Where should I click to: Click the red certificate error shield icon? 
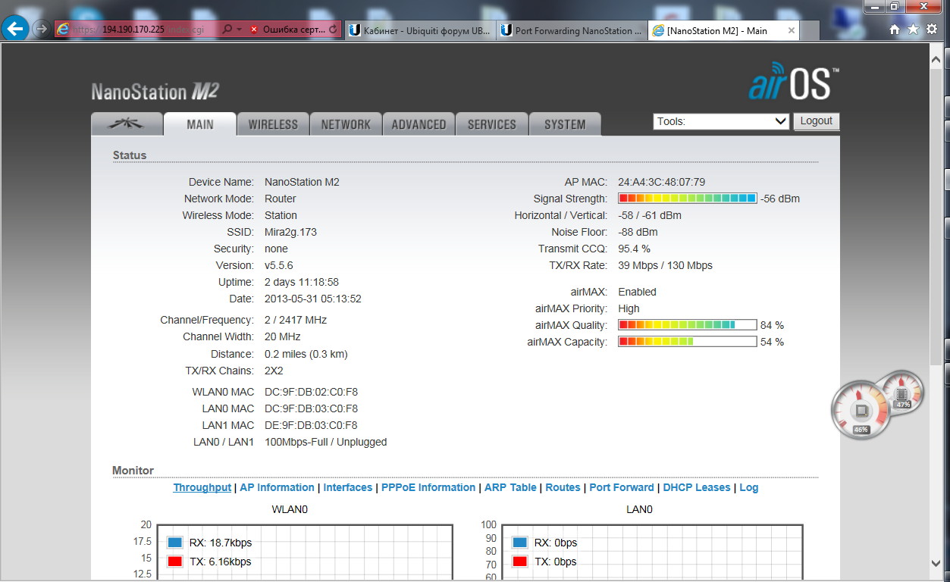click(255, 30)
